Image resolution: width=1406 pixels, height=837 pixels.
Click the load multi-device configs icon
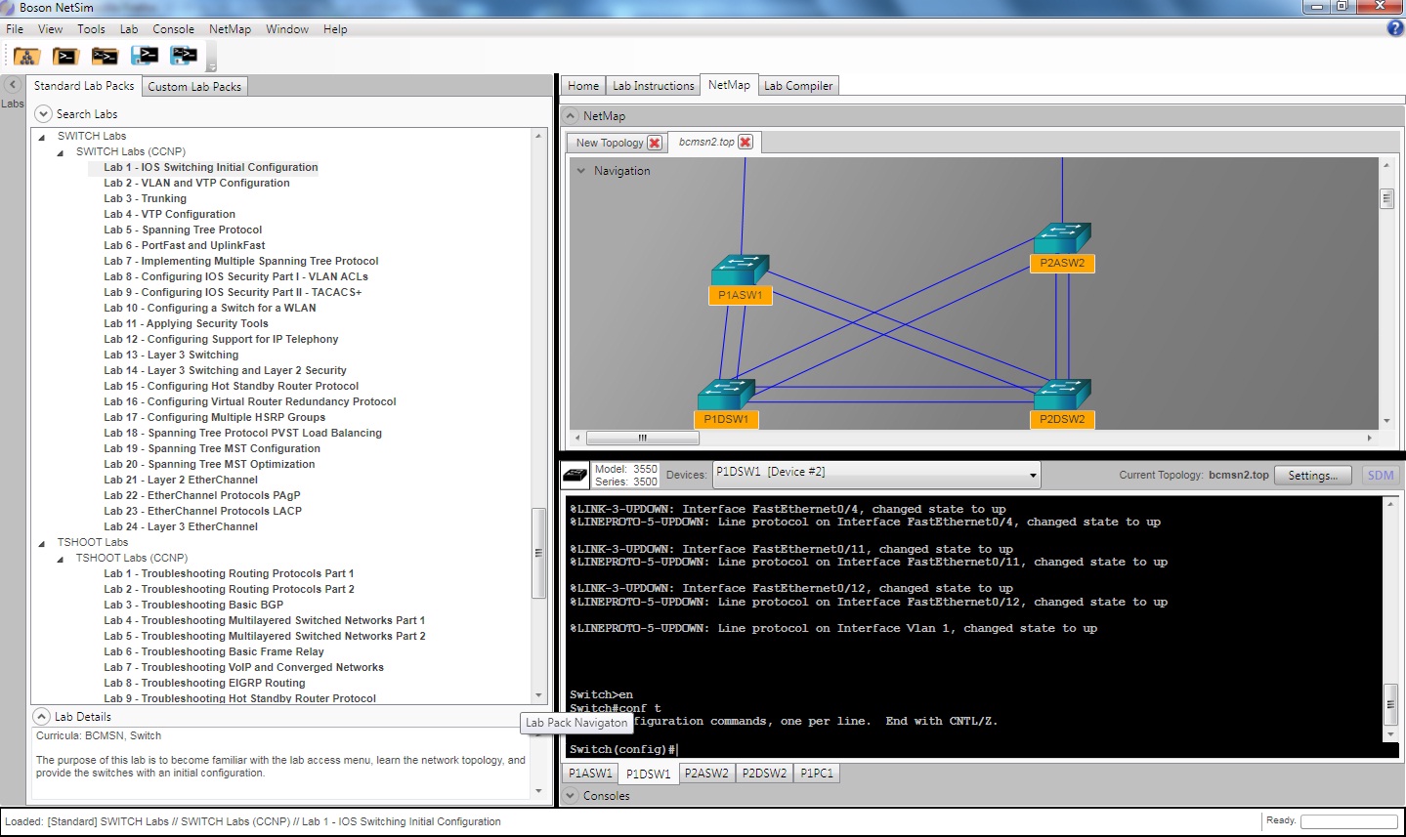(x=105, y=56)
